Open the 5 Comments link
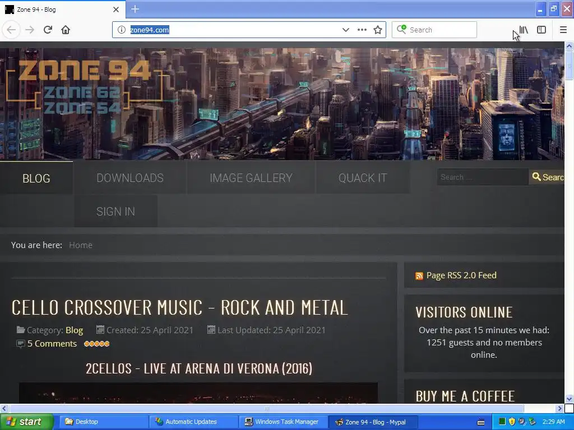Screen dimensions: 574x430 (x=52, y=344)
